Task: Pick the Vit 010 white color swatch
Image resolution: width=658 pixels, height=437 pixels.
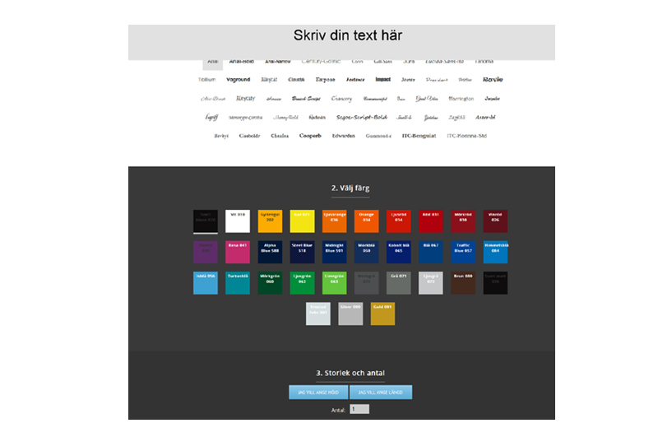Action: pyautogui.click(x=238, y=221)
